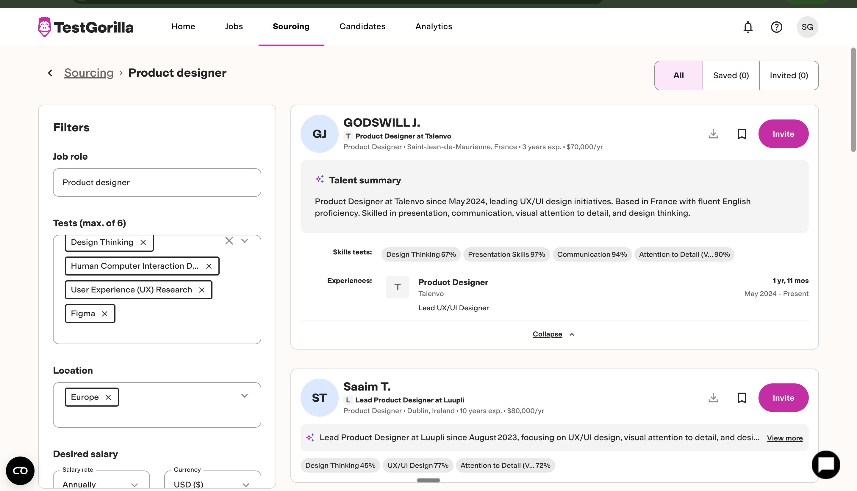857x491 pixels.
Task: Click the Attention to Detail 90% chip
Action: [x=684, y=255]
